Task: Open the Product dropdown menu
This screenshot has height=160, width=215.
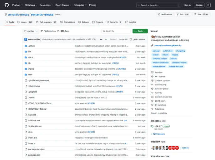Action: click(x=17, y=5)
